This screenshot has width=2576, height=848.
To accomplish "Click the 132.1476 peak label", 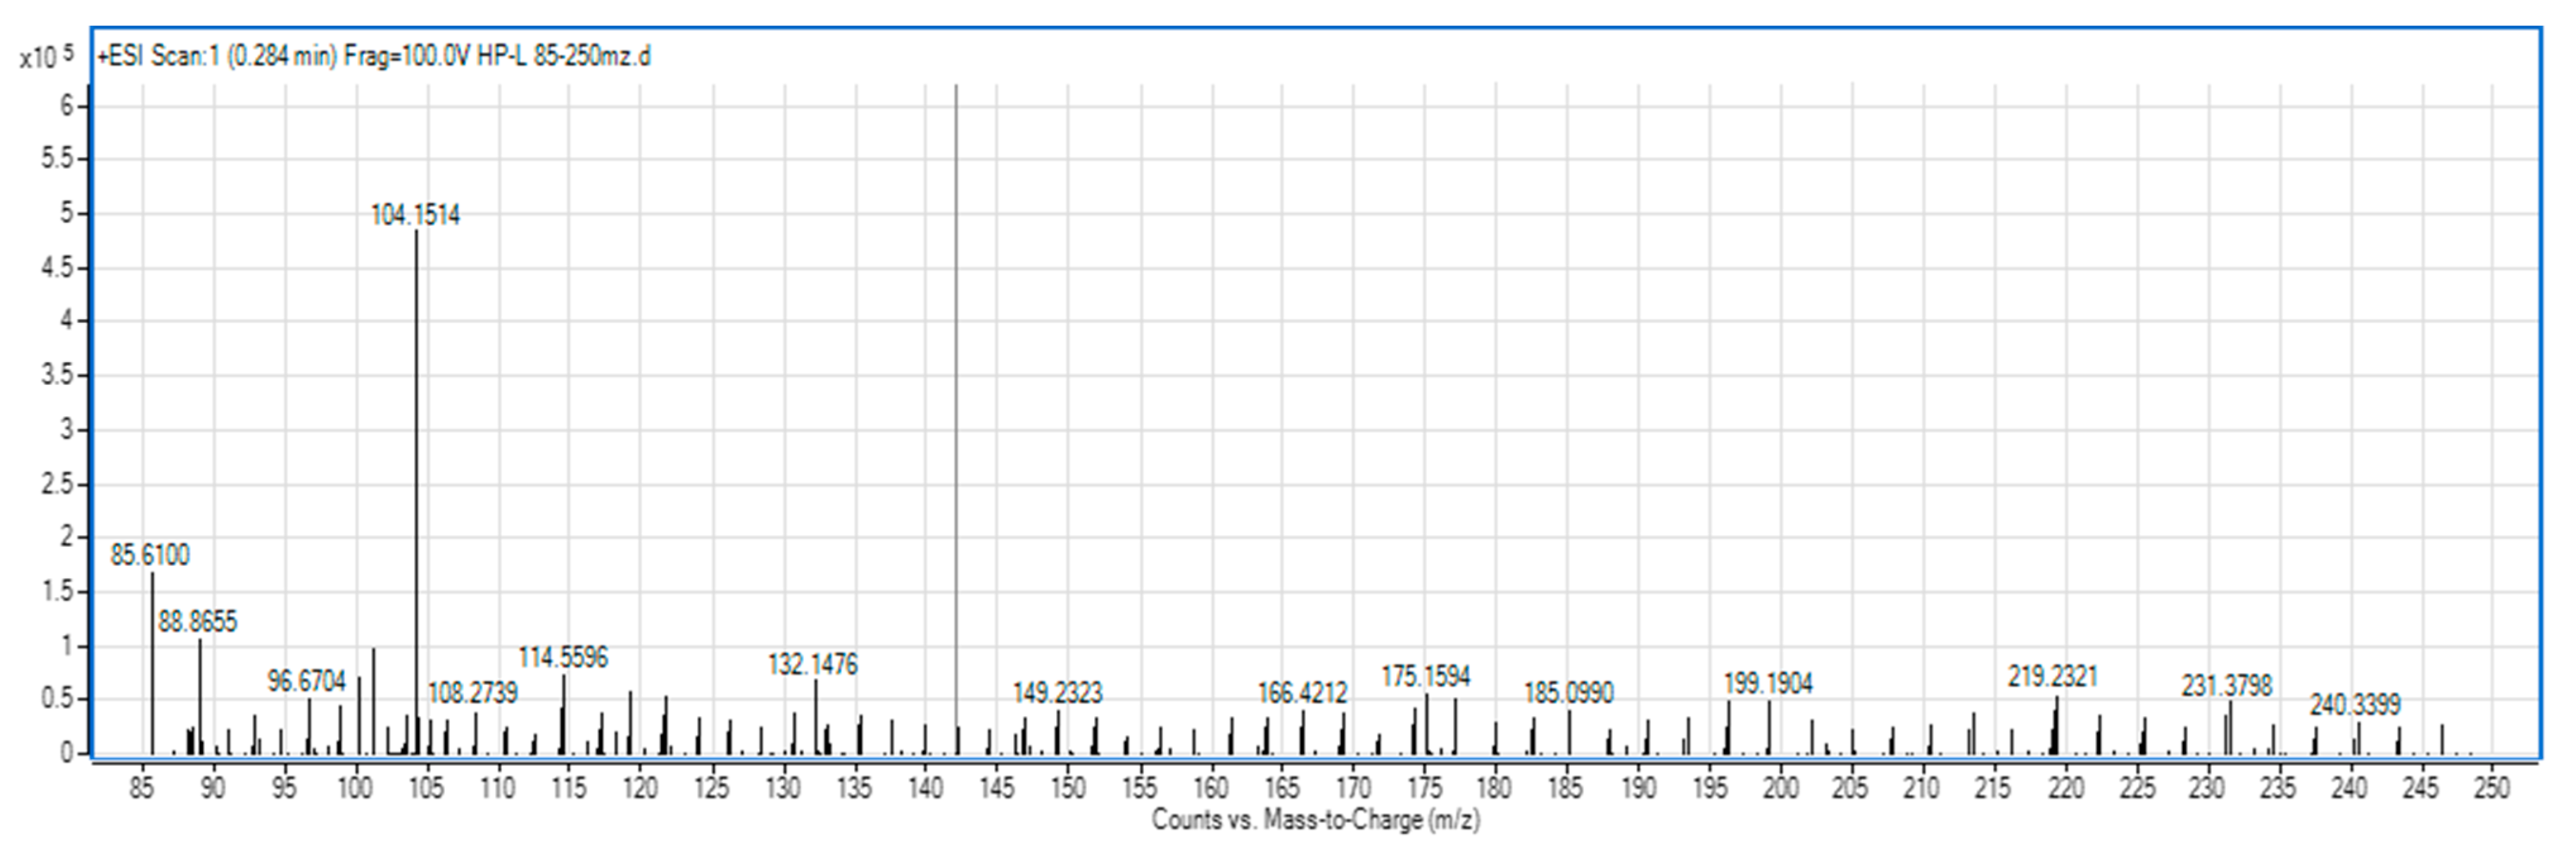I will click(812, 664).
